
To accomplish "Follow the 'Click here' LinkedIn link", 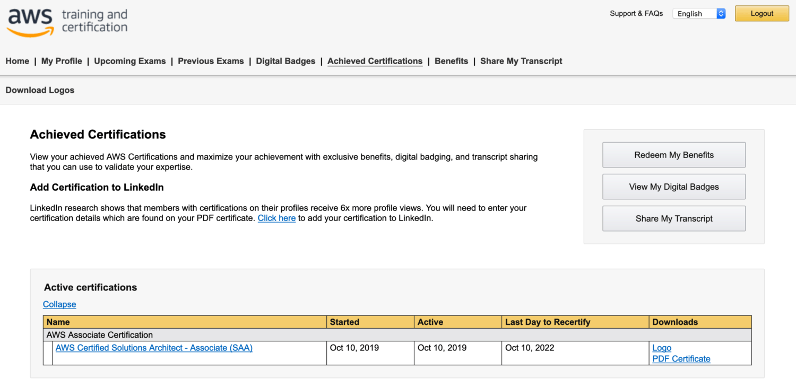I will pyautogui.click(x=276, y=218).
